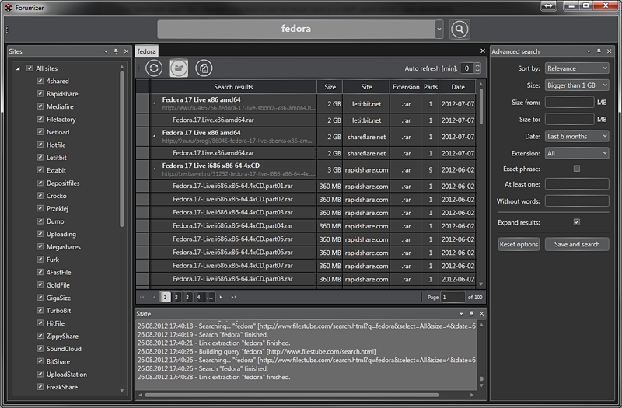Go to results page 3
The image size is (622, 408).
[187, 297]
